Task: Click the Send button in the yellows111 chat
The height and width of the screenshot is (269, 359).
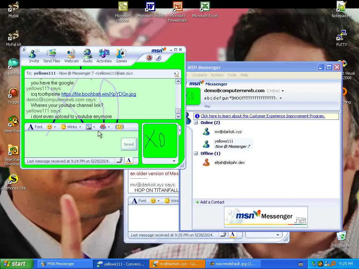Action: point(129,144)
